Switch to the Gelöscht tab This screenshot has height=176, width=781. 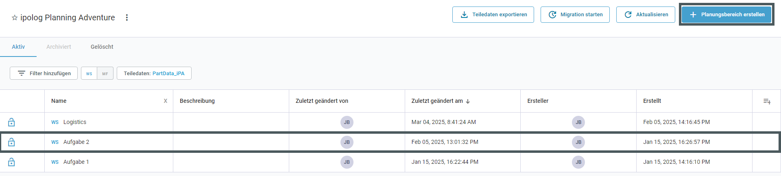pos(102,47)
